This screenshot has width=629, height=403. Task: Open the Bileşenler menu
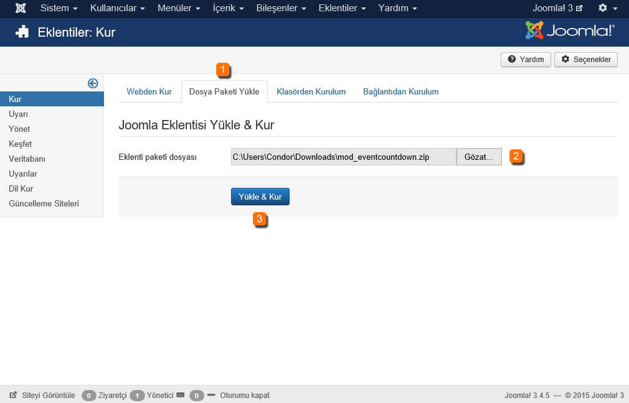pos(281,8)
